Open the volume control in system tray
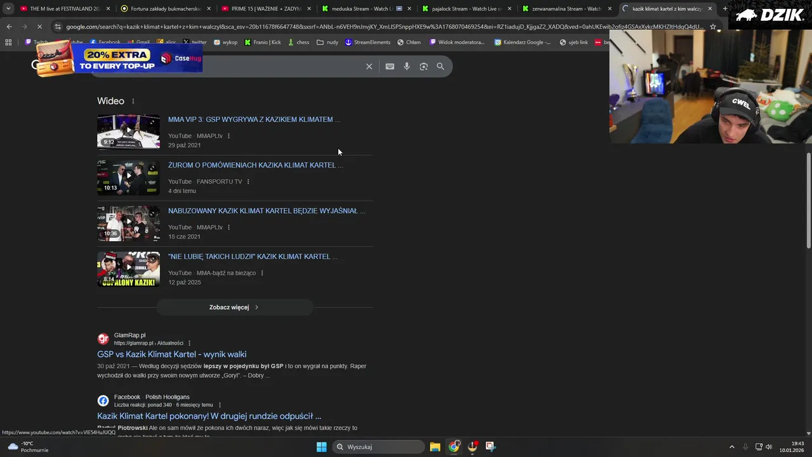 point(769,447)
